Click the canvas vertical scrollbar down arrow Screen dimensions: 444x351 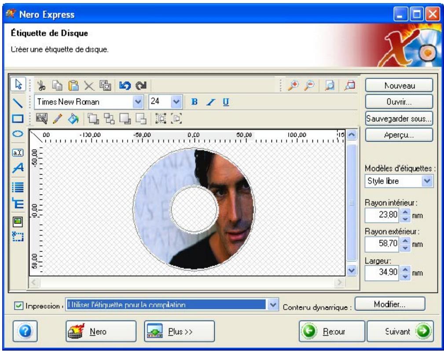tap(352, 271)
